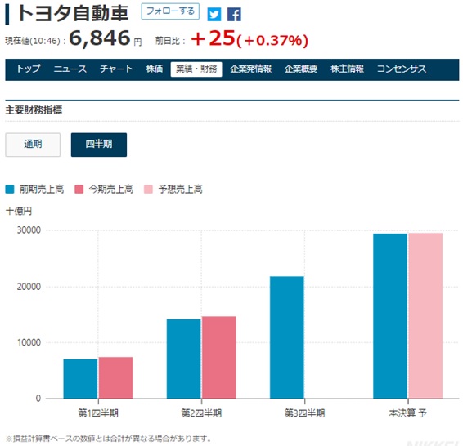
Task: Click the current price 6,846
Action: pos(100,38)
